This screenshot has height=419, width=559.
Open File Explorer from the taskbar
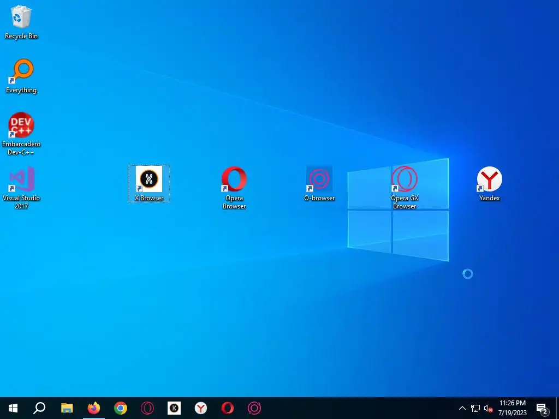(x=67, y=408)
